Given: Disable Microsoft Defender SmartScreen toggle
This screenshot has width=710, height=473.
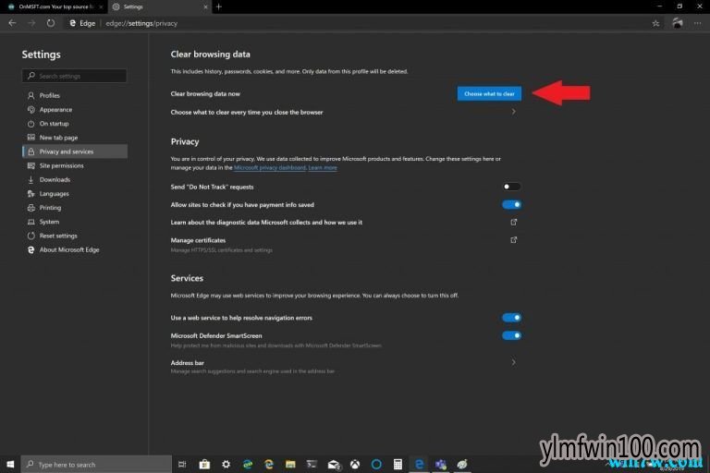Looking at the screenshot, I should 511,335.
